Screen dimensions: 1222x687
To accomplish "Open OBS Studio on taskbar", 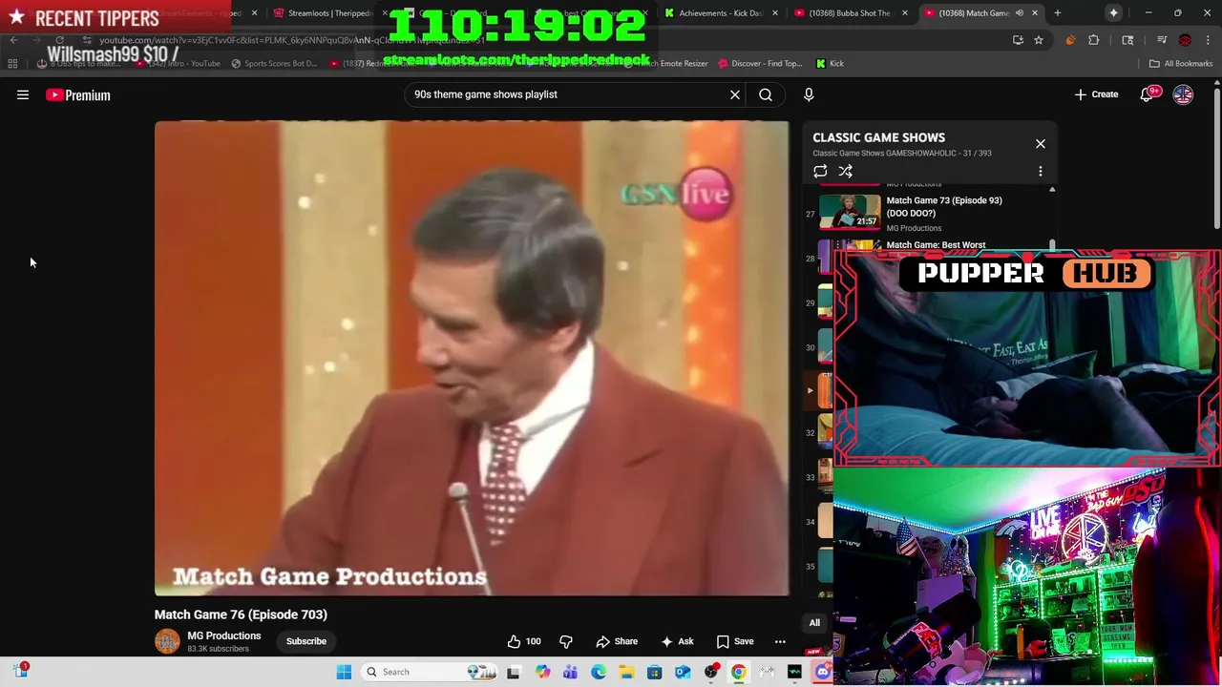I will click(710, 672).
